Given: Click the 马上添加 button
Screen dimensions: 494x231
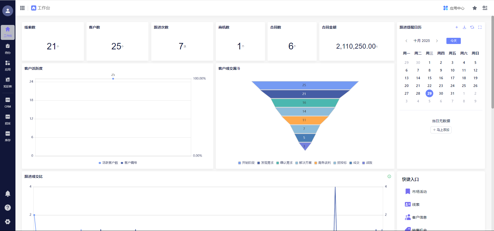Looking at the screenshot, I should [x=441, y=130].
